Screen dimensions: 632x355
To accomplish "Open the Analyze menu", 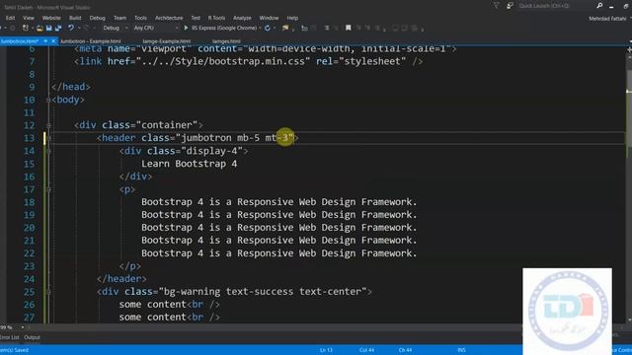I will 242,18.
